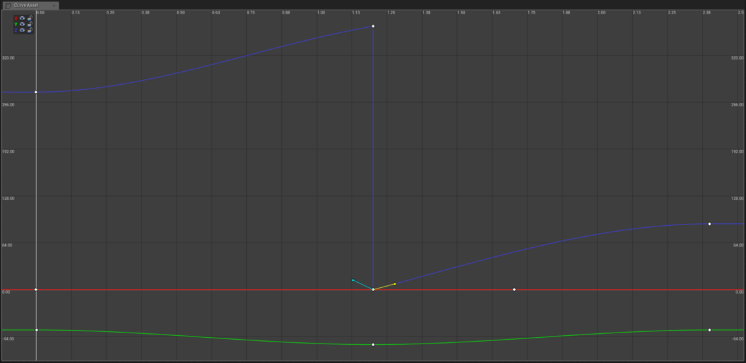The width and height of the screenshot is (746, 363).
Task: Select the green Y curve label
Action: [16, 24]
